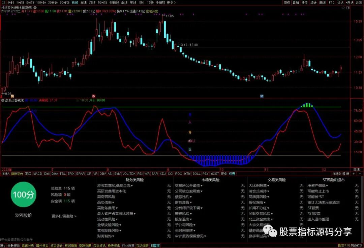Viewport: 364px width, 248px height.
Task: Click the 指标B button
Action: pyautogui.click(x=336, y=174)
